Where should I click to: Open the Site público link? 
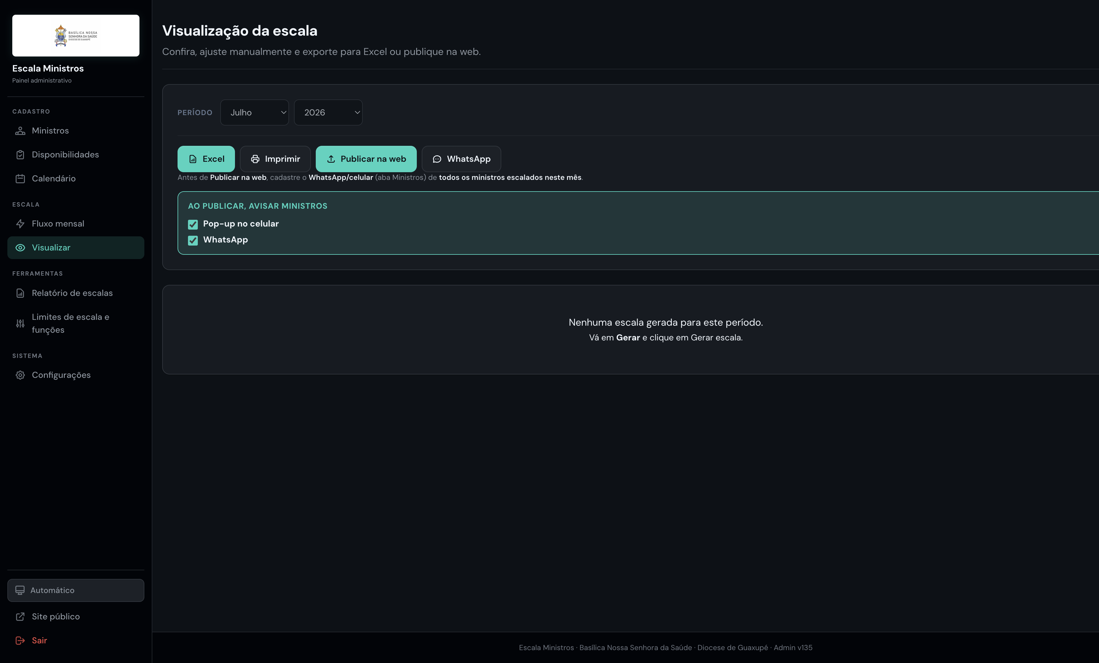coord(76,617)
